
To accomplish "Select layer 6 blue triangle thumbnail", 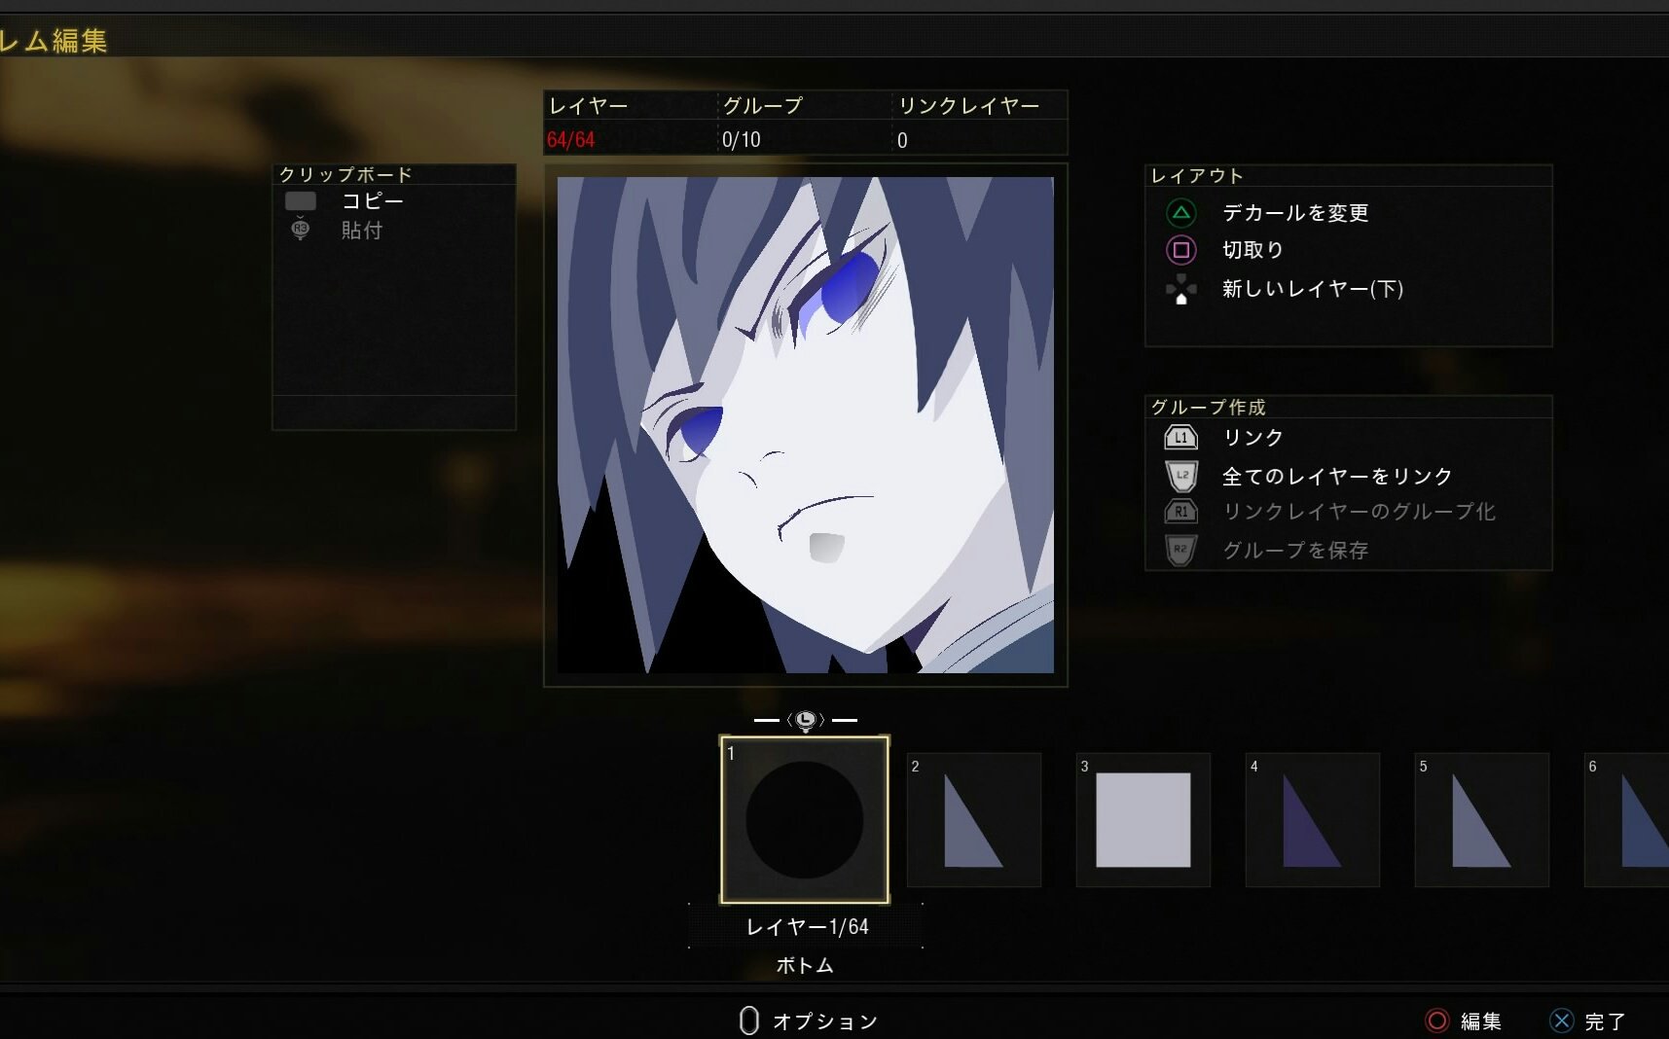I will 1627,820.
